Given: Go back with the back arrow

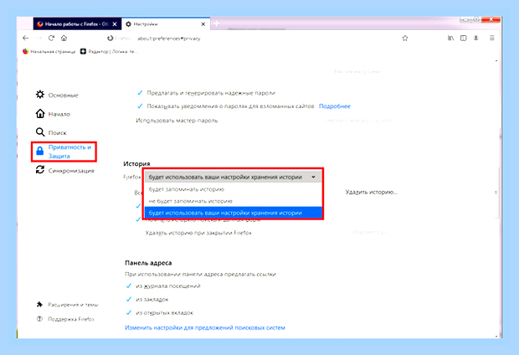Looking at the screenshot, I should point(25,38).
